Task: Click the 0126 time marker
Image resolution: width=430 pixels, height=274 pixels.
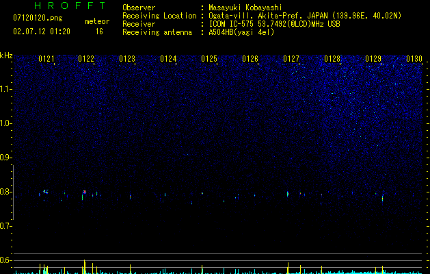Action: click(250, 59)
